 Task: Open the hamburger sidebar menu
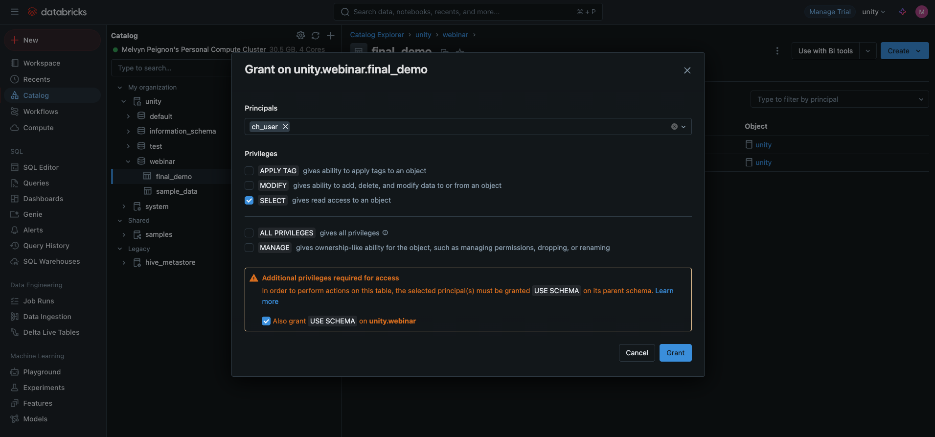click(x=14, y=12)
